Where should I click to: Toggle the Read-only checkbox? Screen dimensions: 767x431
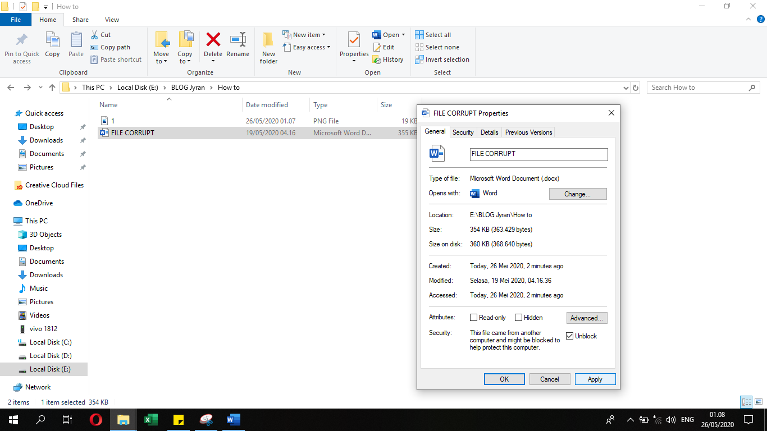click(x=473, y=318)
